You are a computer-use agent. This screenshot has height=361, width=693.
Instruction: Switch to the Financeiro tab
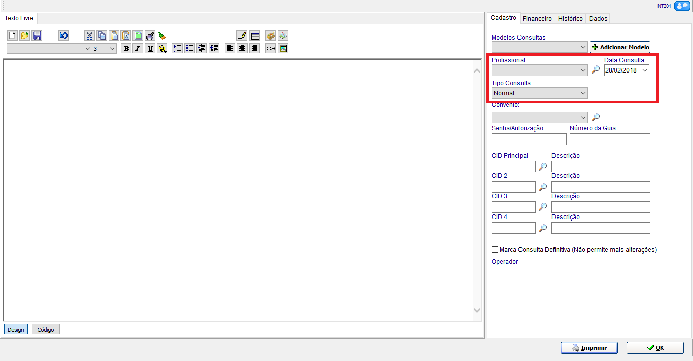point(537,18)
